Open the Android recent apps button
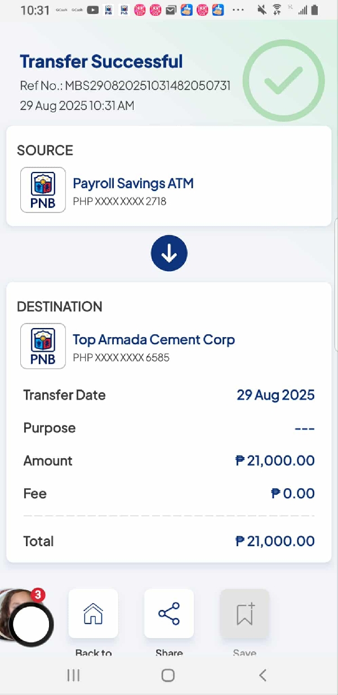 point(73,675)
